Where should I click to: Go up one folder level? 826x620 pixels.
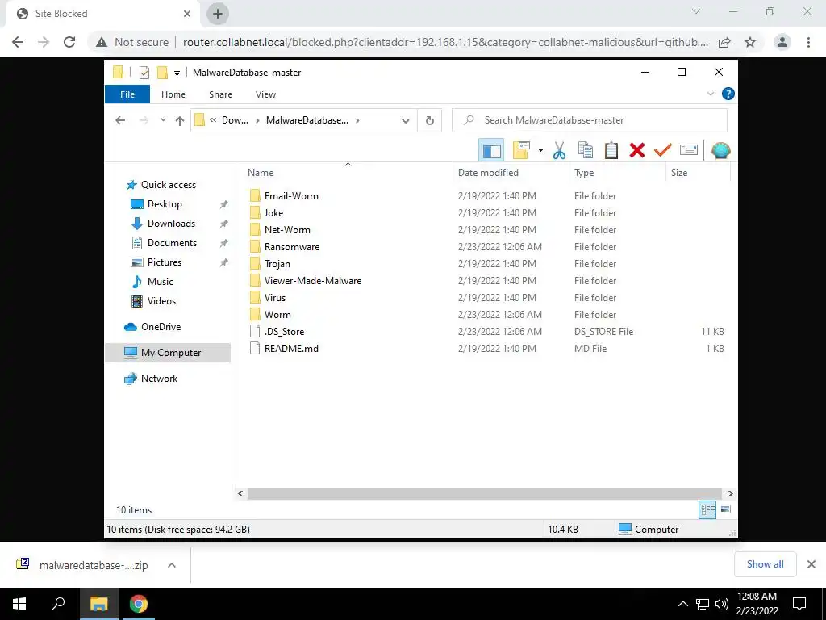180,121
